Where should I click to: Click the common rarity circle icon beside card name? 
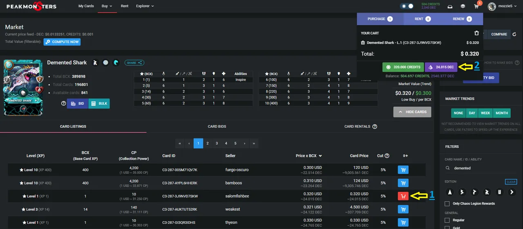106,62
